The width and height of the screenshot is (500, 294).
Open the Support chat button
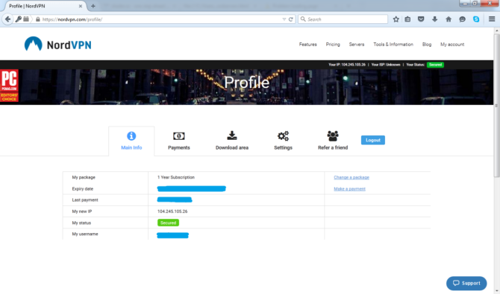tap(466, 283)
